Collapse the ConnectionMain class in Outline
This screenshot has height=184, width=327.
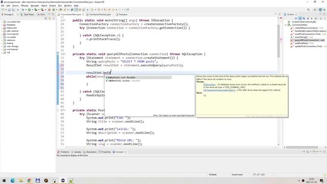click(x=286, y=25)
